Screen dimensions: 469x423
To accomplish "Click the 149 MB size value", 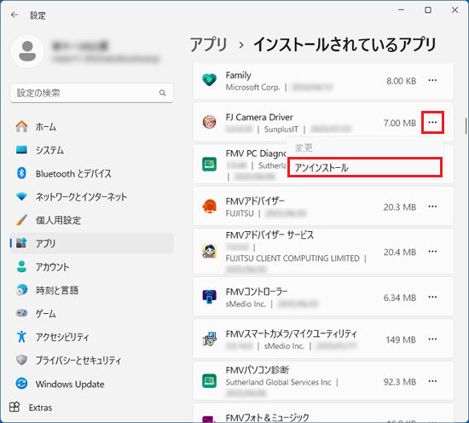I will 401,339.
